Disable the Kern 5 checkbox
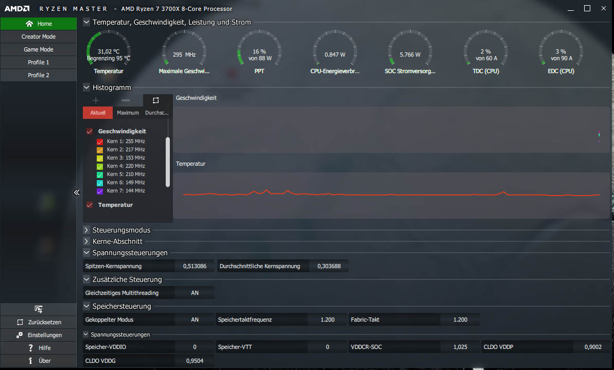 [100, 174]
